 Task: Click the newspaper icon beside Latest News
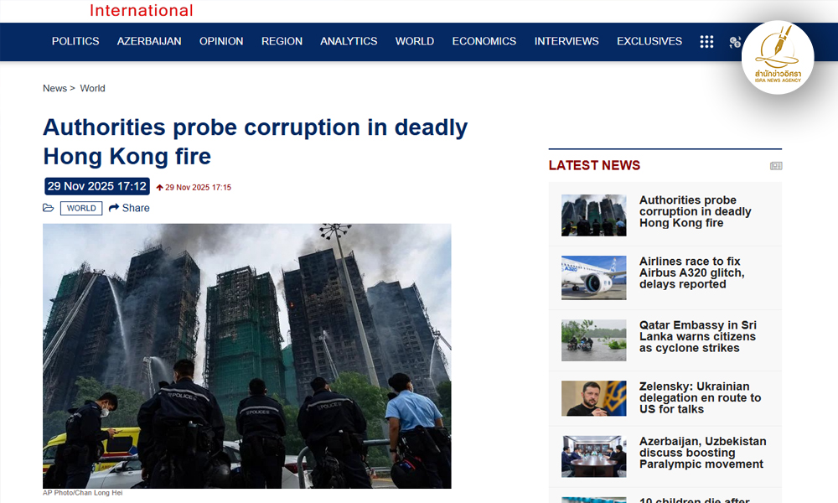[776, 166]
